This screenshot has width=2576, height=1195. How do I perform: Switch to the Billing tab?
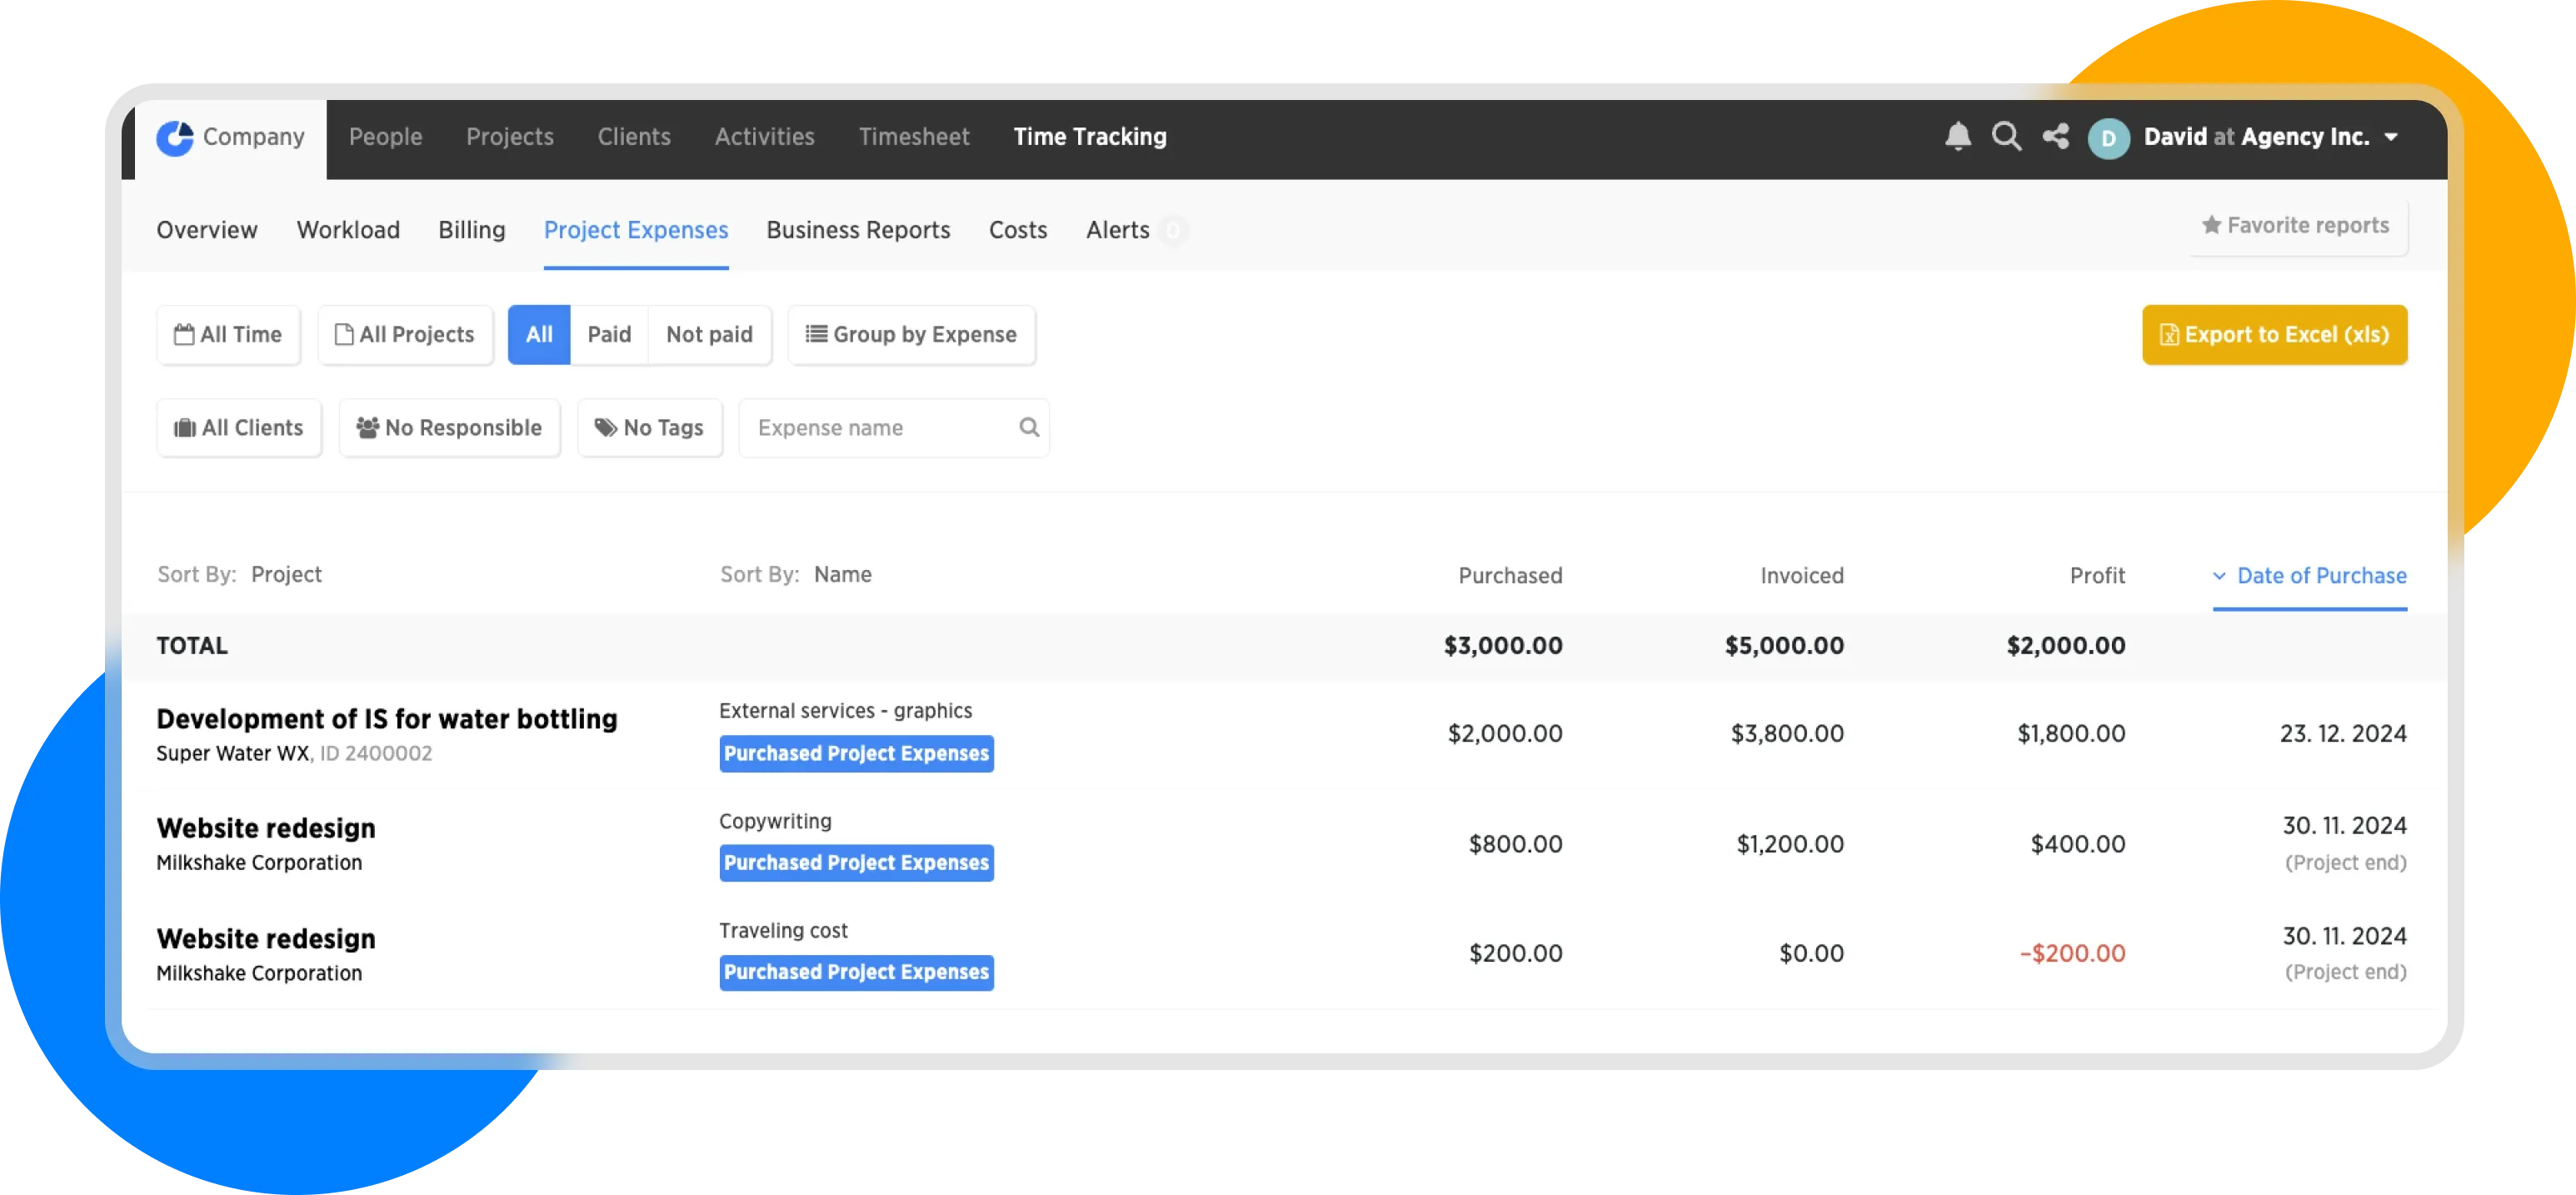471,230
